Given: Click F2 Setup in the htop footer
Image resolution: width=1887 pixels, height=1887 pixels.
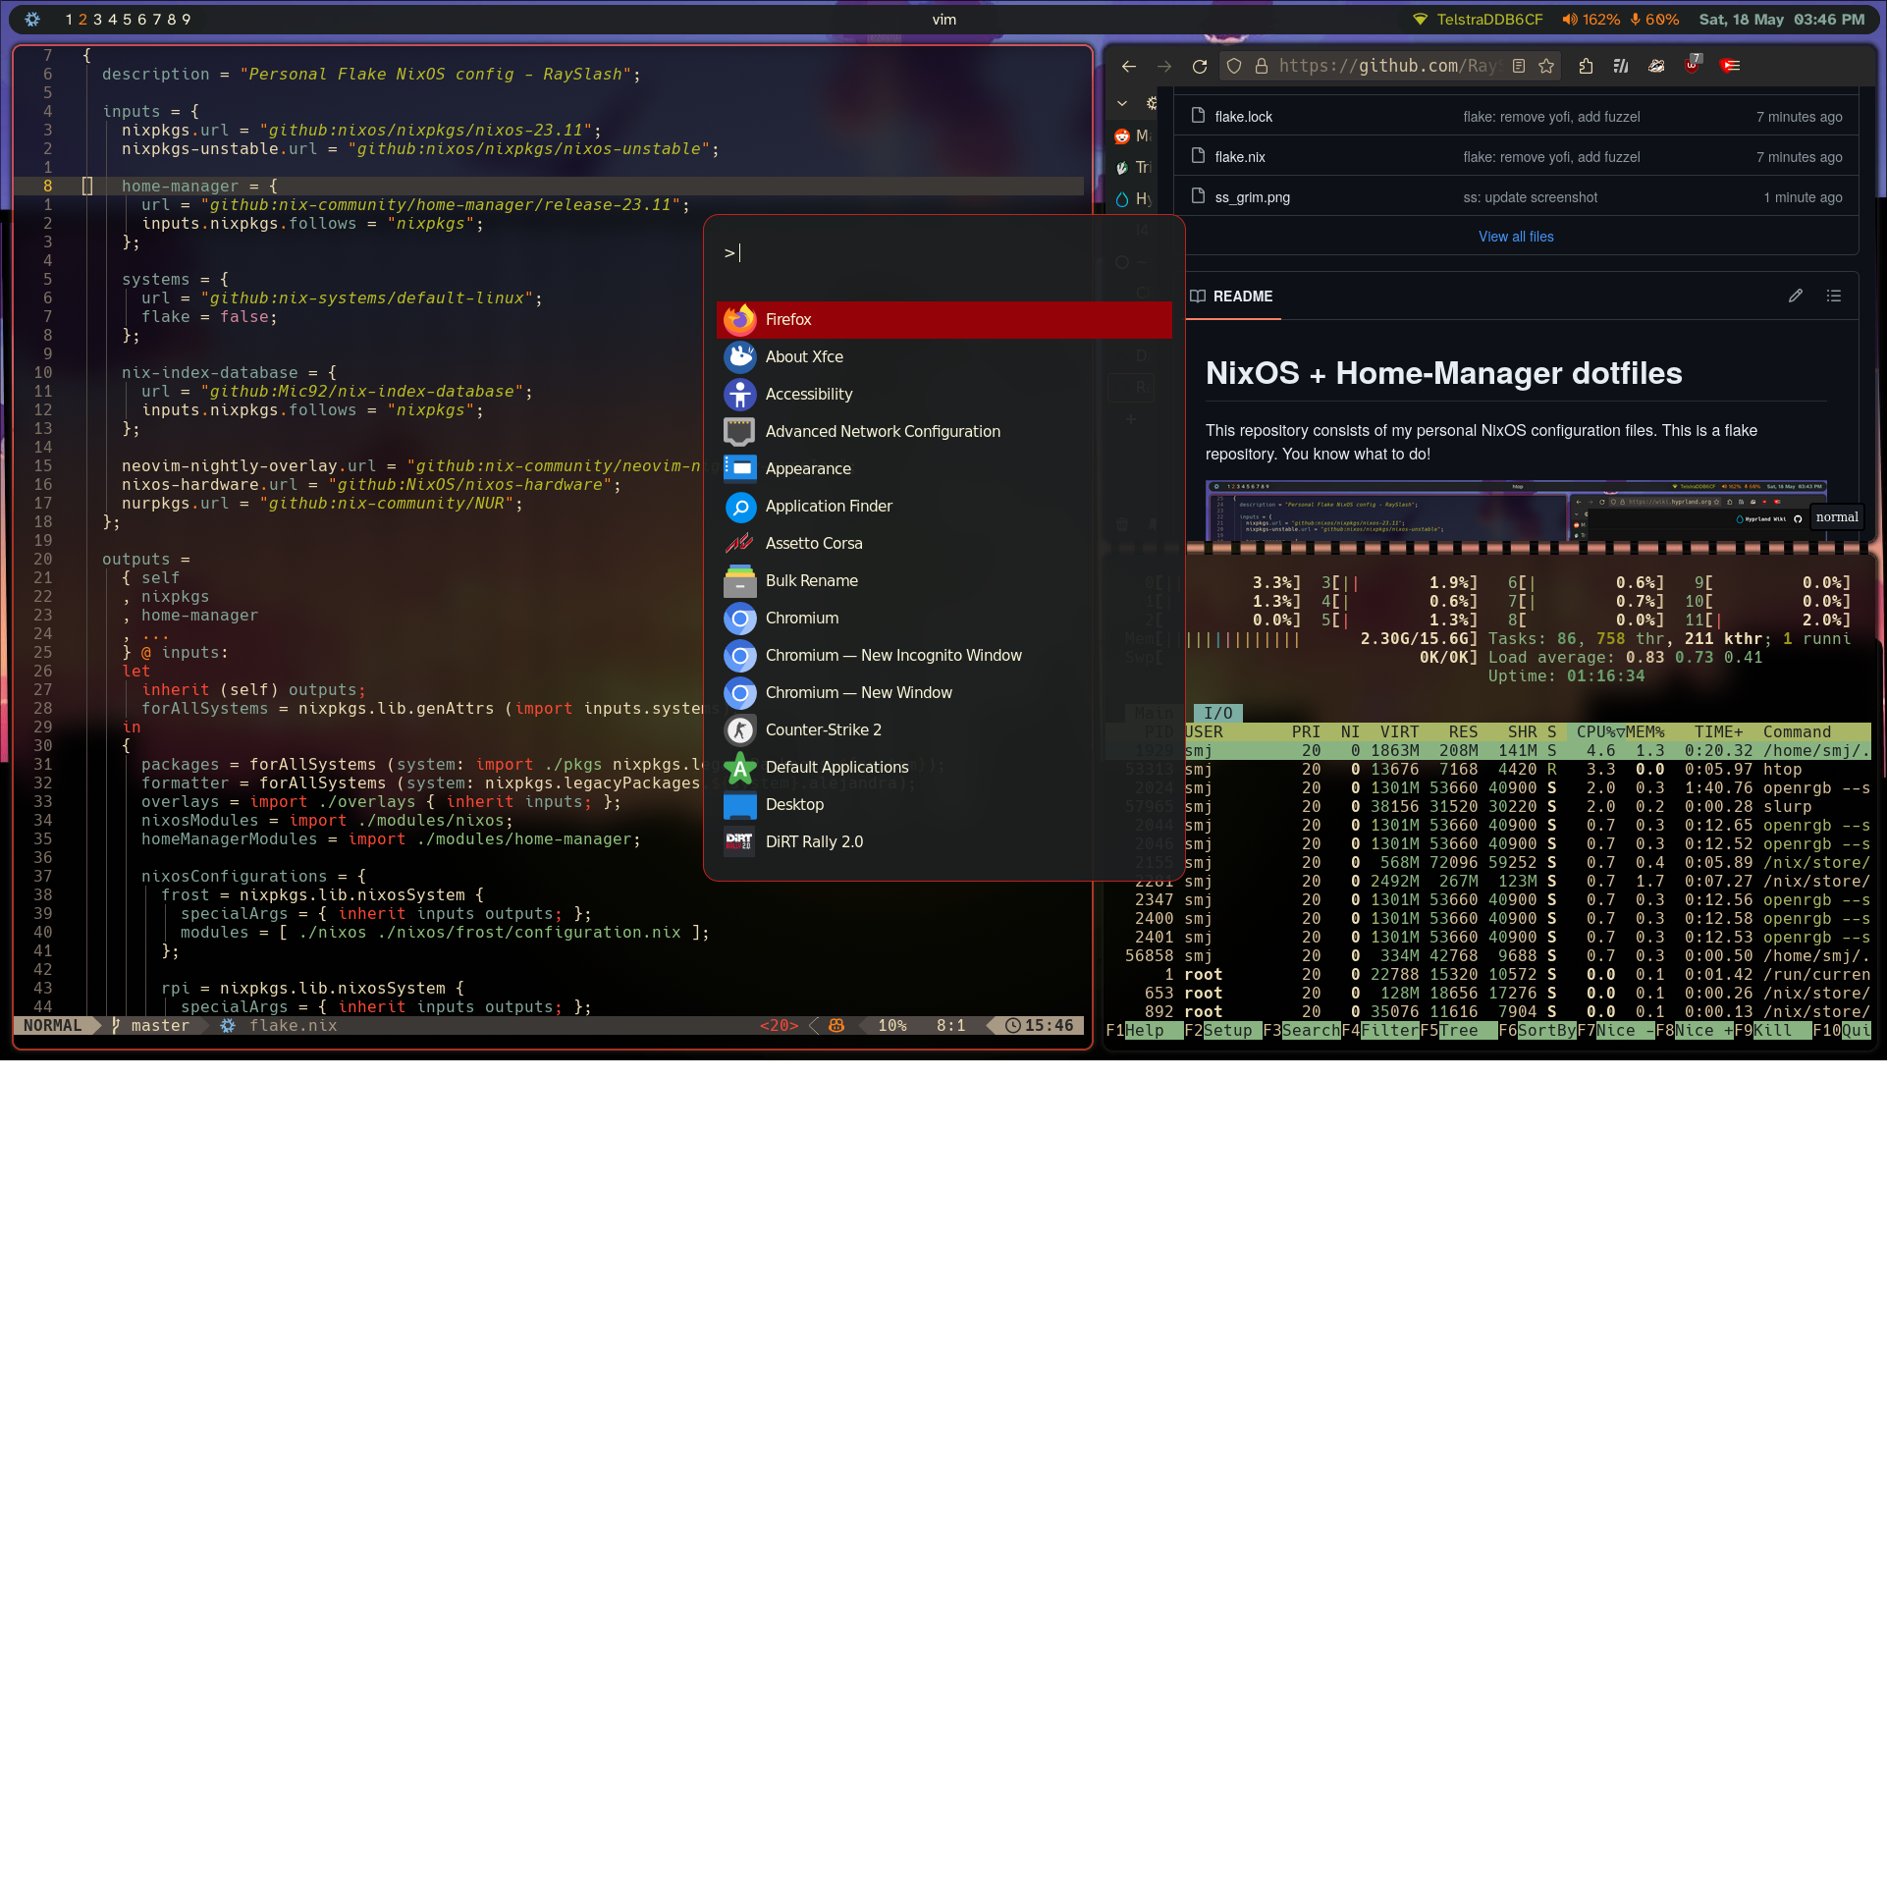Looking at the screenshot, I should 1223,1030.
